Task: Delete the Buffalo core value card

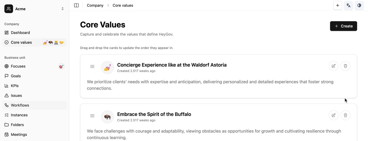Action: [345, 115]
